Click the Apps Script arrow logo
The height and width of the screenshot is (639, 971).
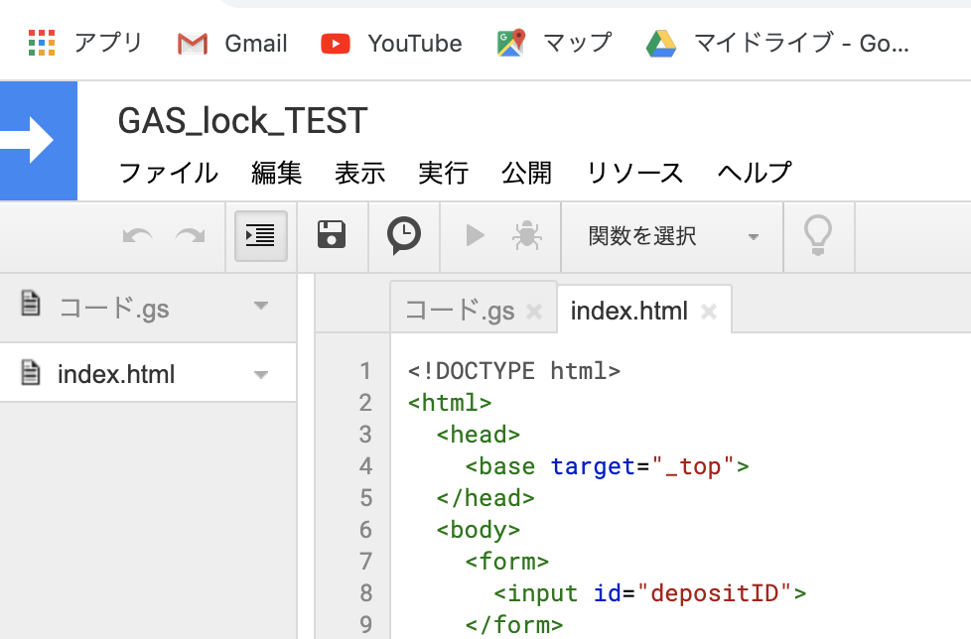pos(39,140)
